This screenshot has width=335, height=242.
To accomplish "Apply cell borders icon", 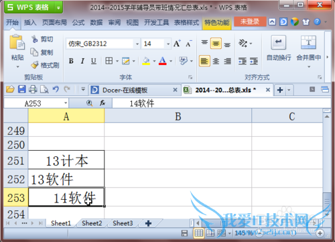I will click(x=109, y=60).
